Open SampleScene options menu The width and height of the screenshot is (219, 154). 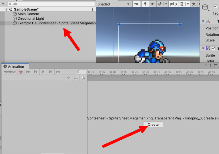[x=92, y=9]
